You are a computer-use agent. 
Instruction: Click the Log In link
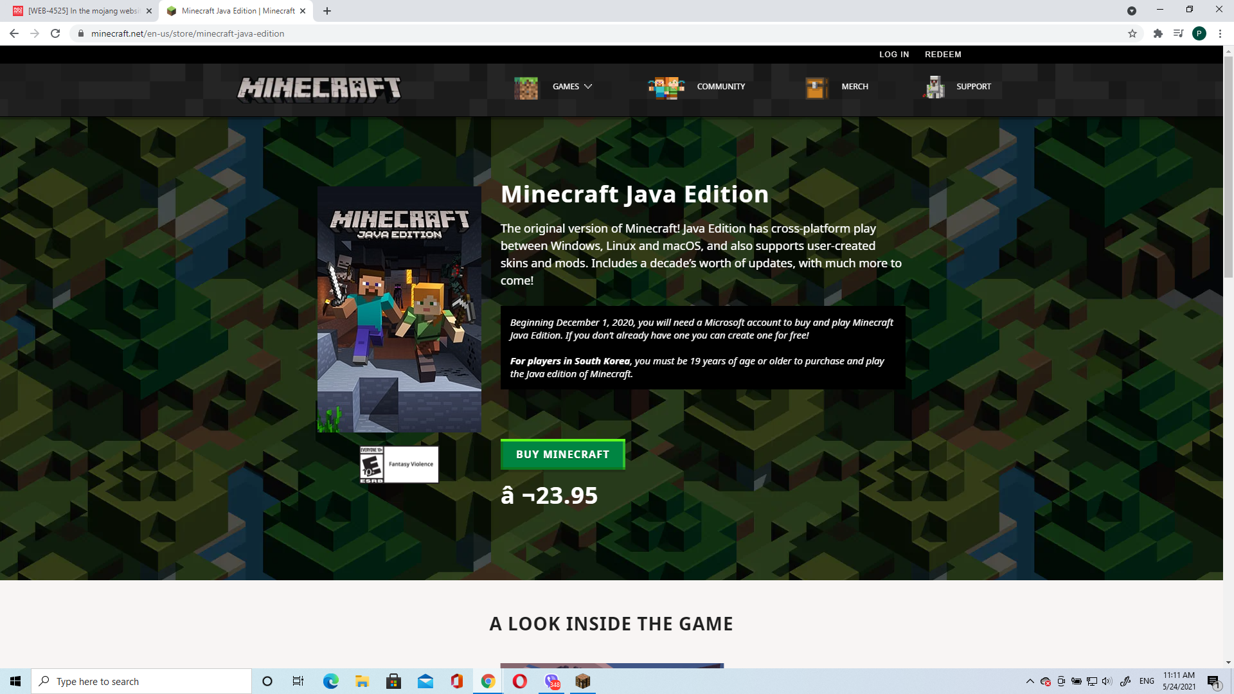click(x=893, y=55)
